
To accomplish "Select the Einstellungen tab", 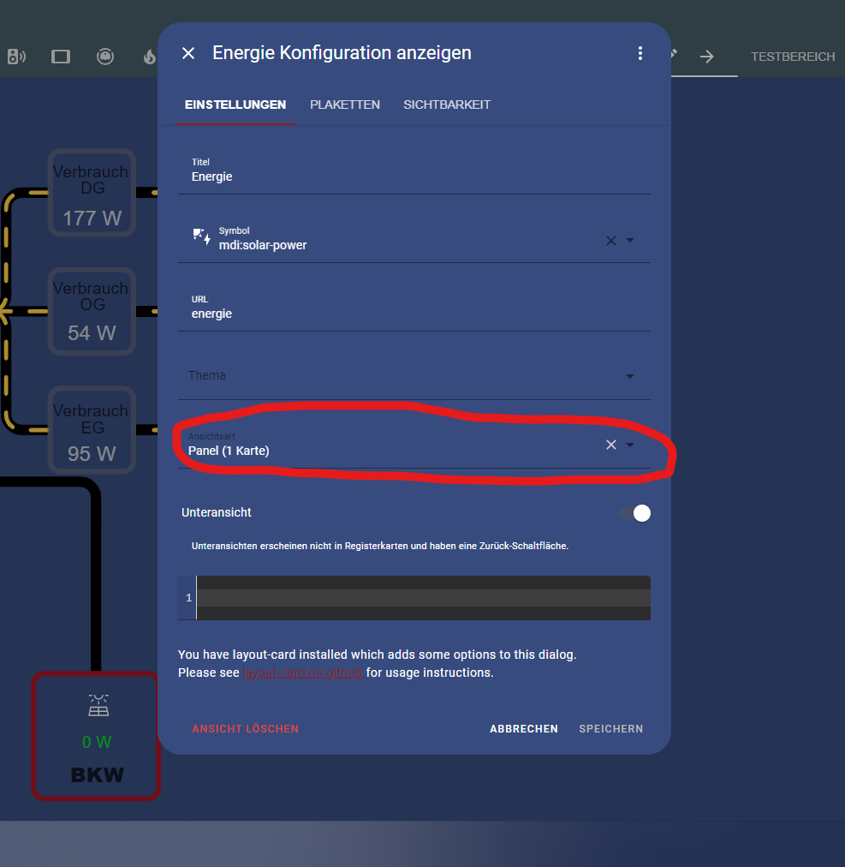I will coord(235,105).
